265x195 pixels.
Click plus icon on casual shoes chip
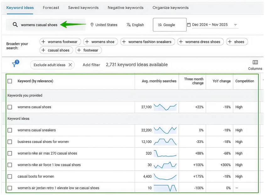(43, 50)
